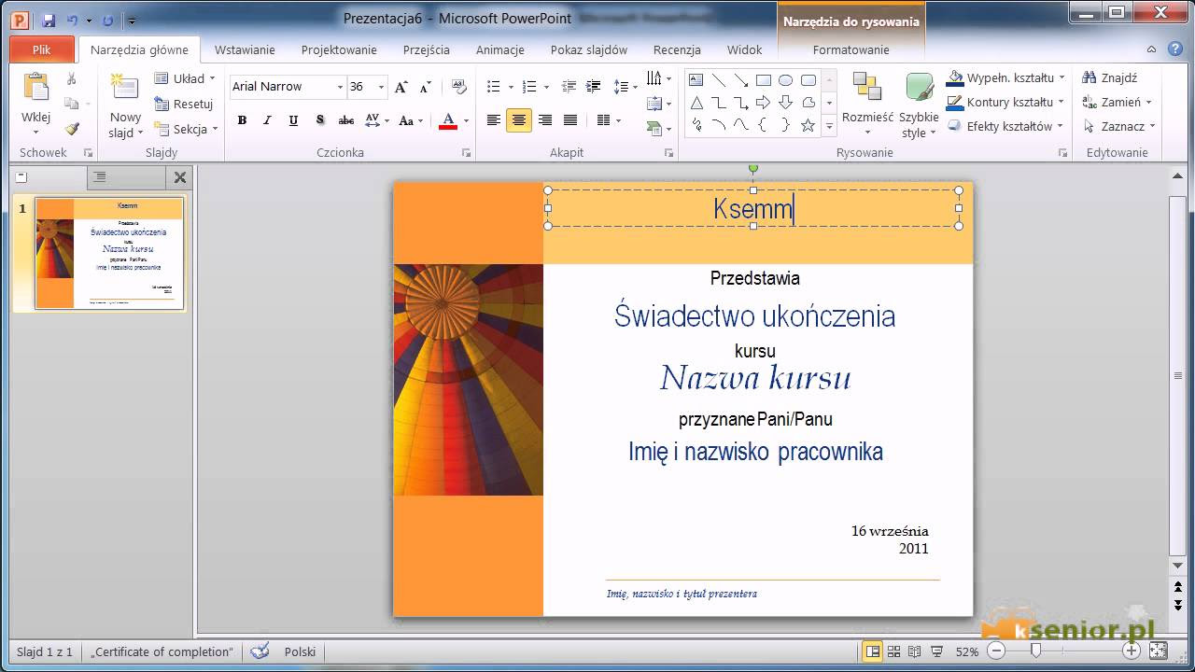Viewport: 1195px width, 672px height.
Task: Select the left brace shape
Action: [x=763, y=125]
